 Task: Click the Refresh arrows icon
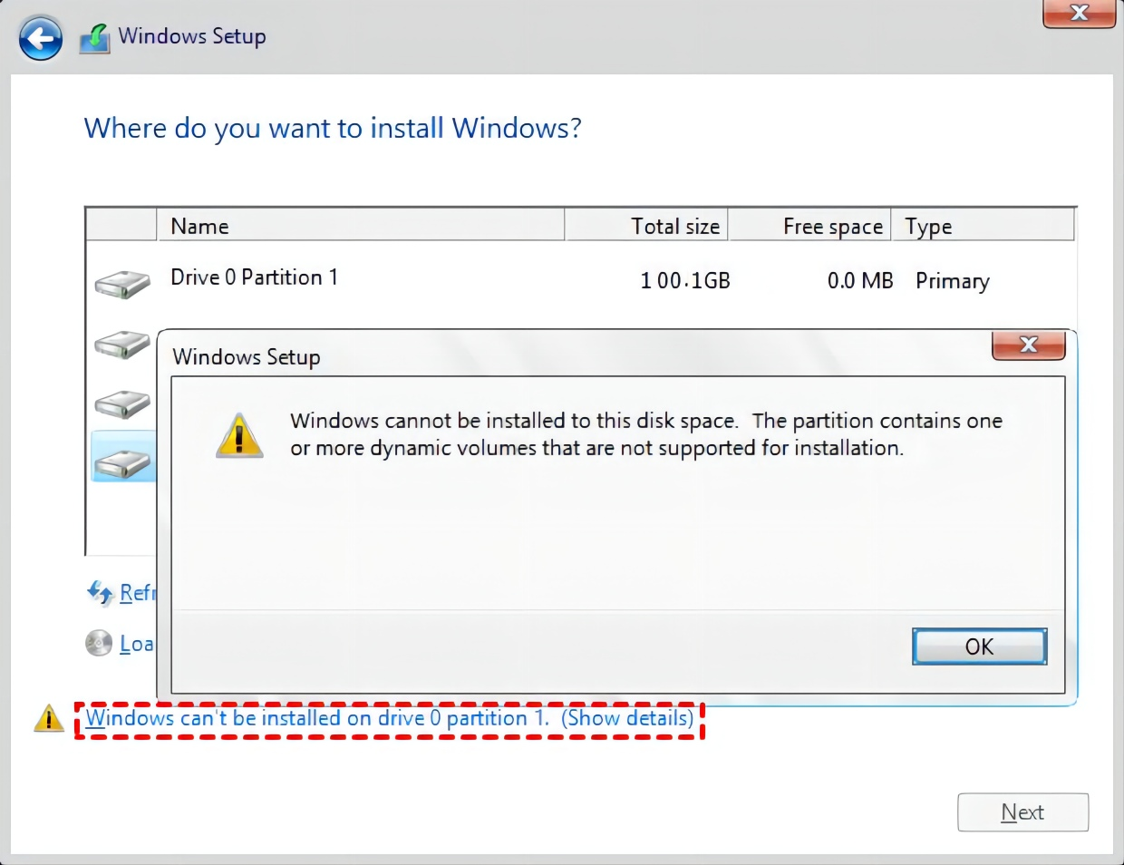(99, 593)
